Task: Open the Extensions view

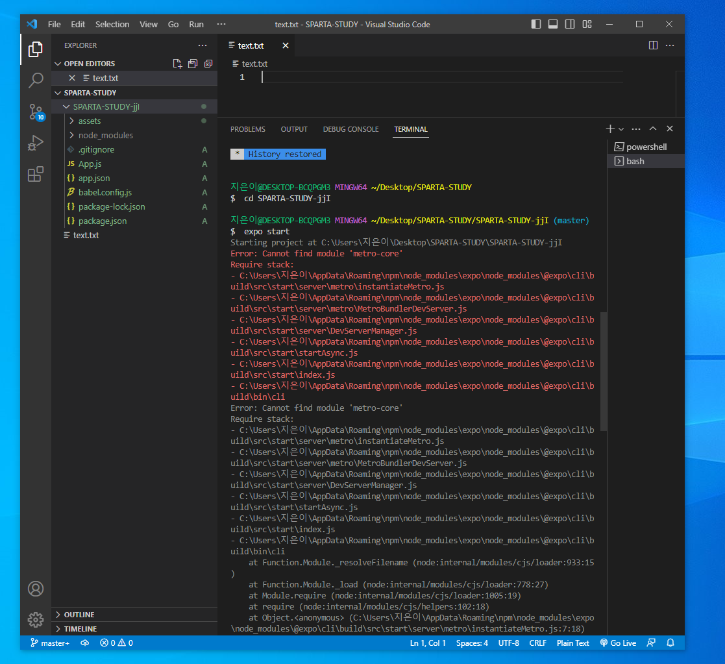Action: click(x=36, y=175)
